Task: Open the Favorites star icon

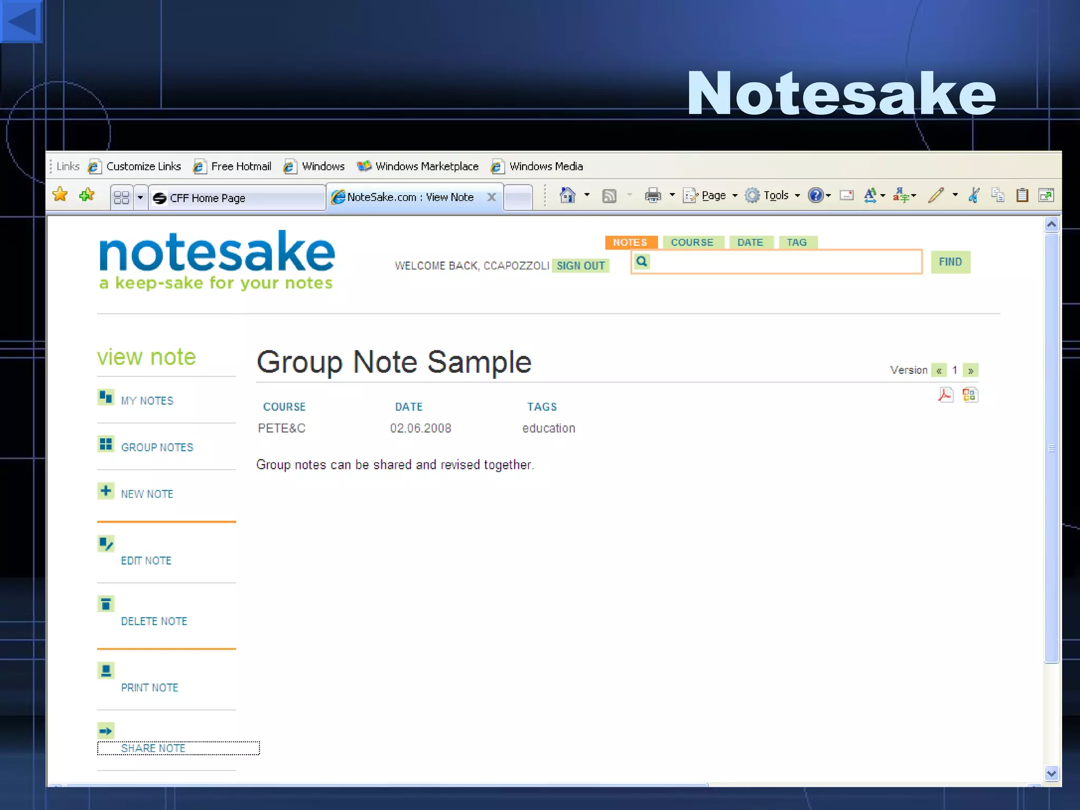Action: [x=60, y=195]
